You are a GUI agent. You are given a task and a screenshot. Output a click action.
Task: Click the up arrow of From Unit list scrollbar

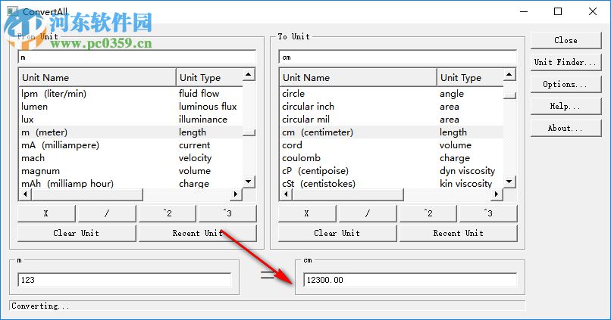[249, 74]
